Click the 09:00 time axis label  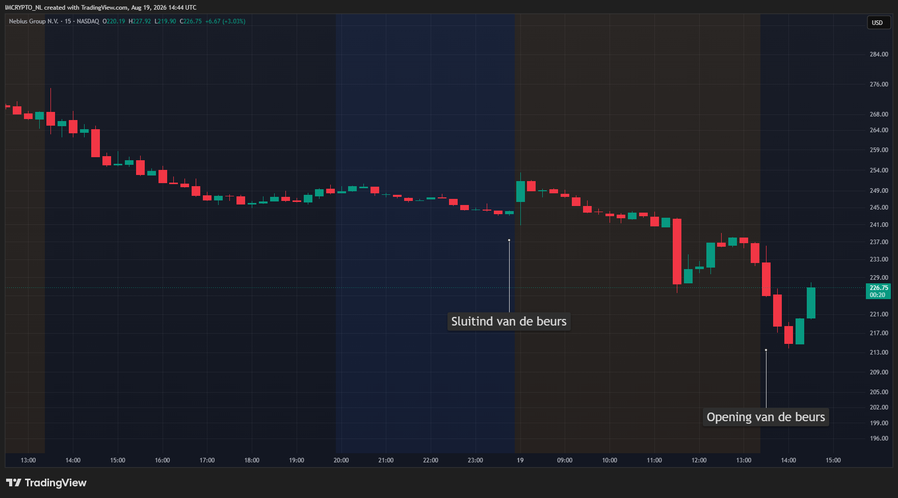pyautogui.click(x=565, y=460)
